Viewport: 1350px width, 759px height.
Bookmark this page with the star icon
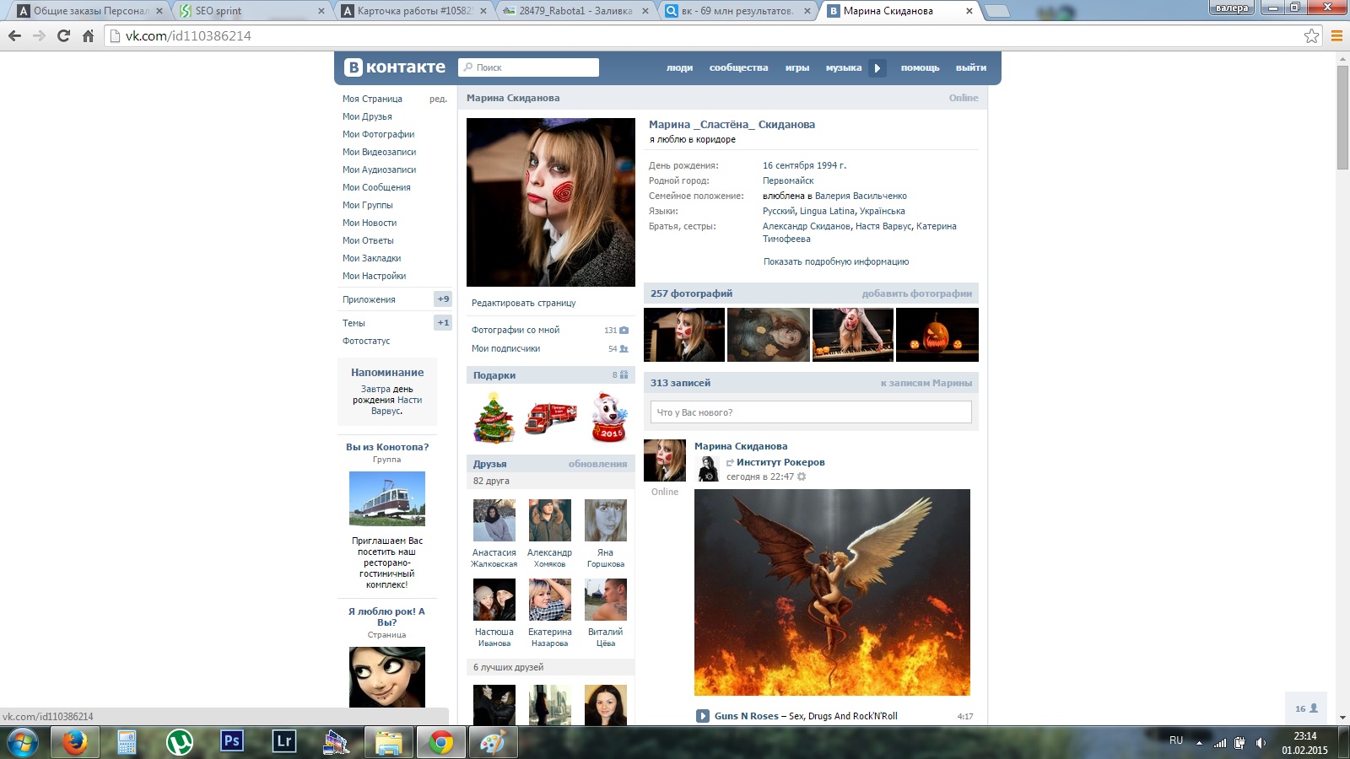click(1311, 35)
